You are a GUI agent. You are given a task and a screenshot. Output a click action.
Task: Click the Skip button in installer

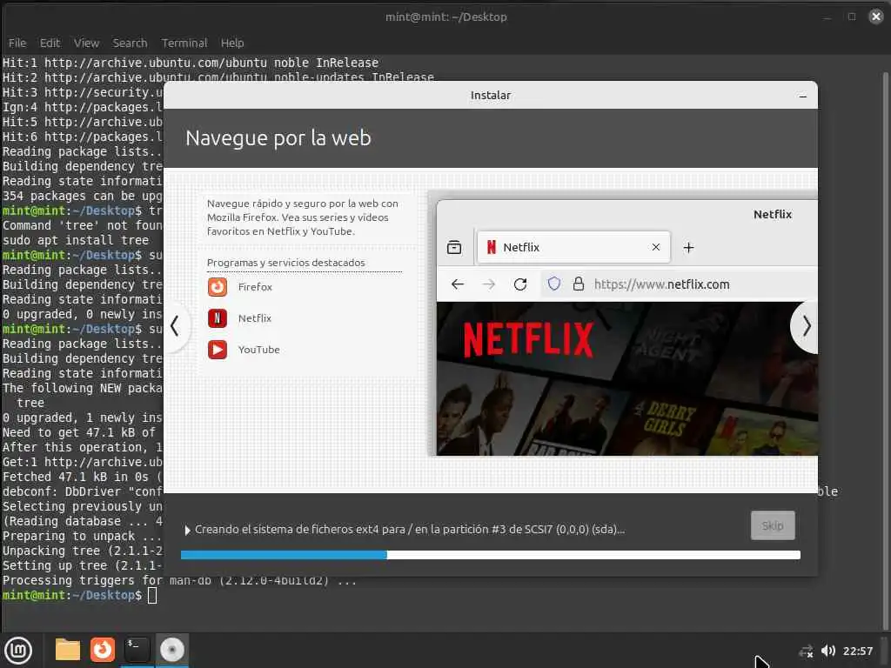pos(773,525)
